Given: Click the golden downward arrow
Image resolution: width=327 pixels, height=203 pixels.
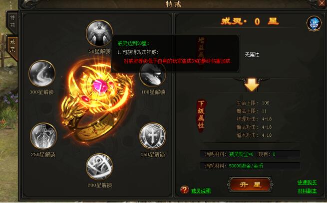Looking at the screenshot, I should (x=252, y=85).
